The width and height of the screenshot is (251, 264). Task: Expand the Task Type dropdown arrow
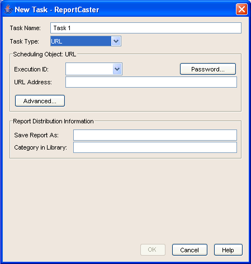click(x=116, y=41)
